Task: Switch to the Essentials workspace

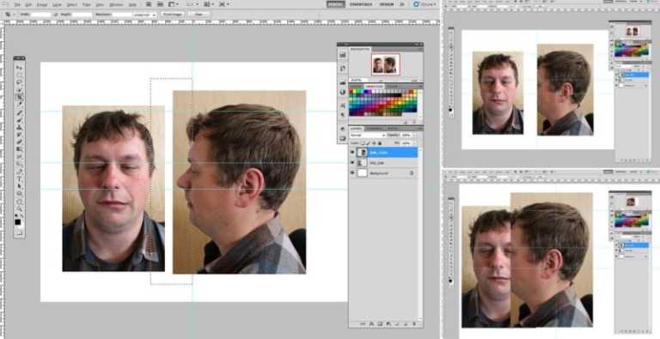Action: click(x=361, y=4)
